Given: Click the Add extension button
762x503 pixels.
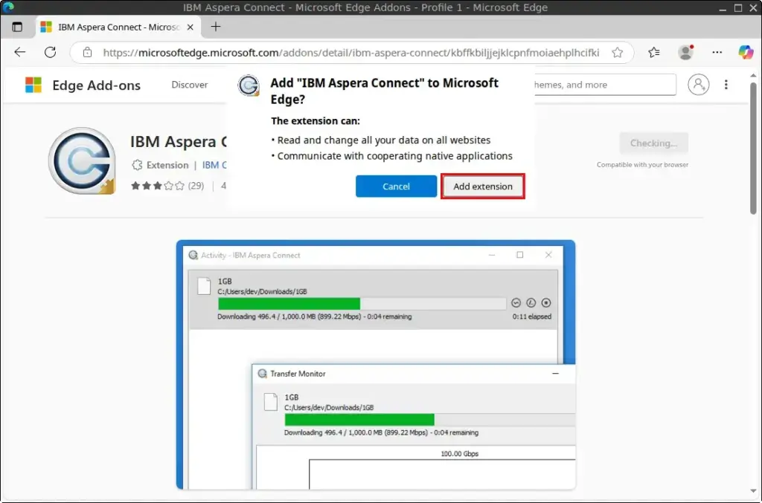Looking at the screenshot, I should pos(482,186).
